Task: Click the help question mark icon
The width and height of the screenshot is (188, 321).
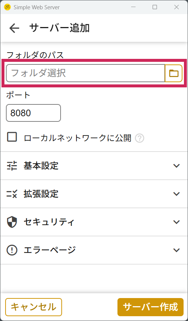Action: click(140, 138)
